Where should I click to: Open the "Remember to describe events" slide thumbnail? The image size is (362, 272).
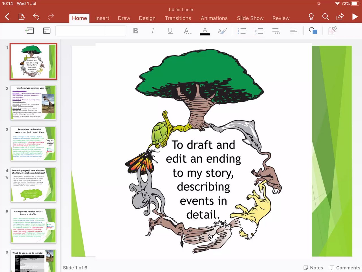click(x=33, y=144)
